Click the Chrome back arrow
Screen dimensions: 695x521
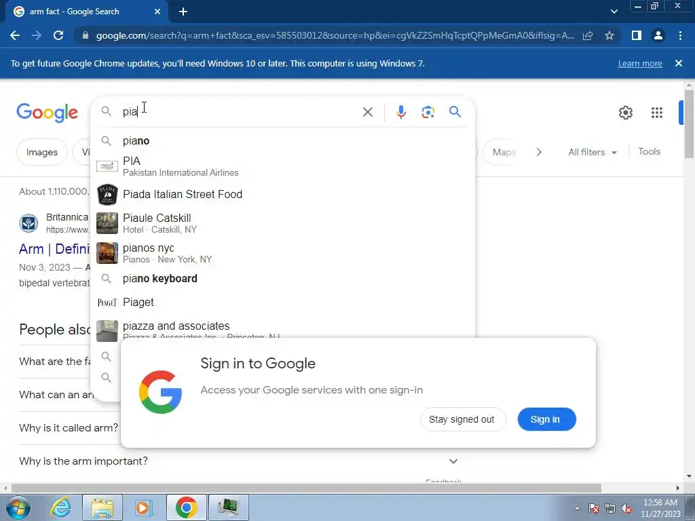15,35
